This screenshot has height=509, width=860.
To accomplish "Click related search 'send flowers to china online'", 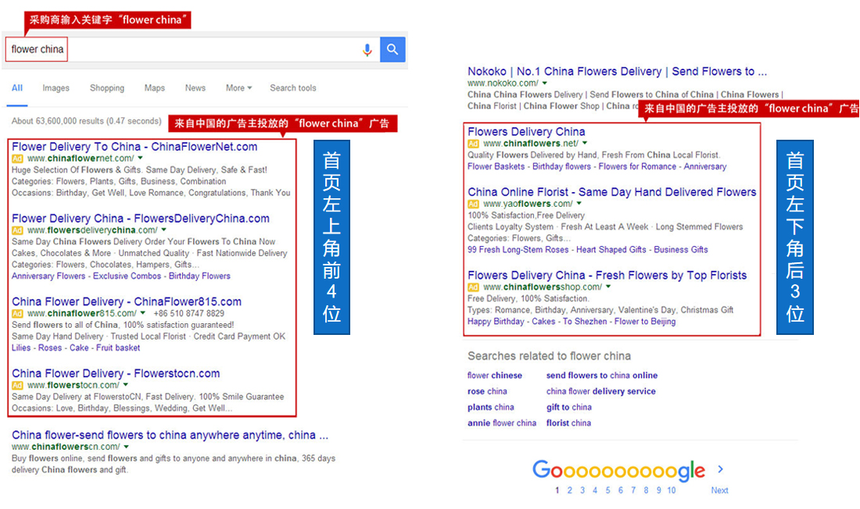I will pos(601,376).
